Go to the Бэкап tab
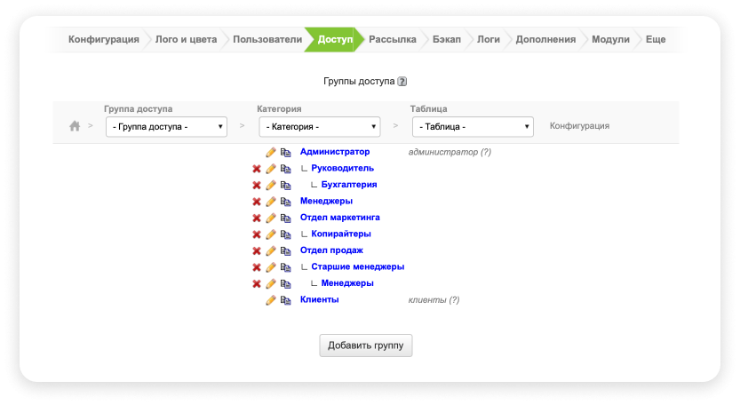 point(447,40)
